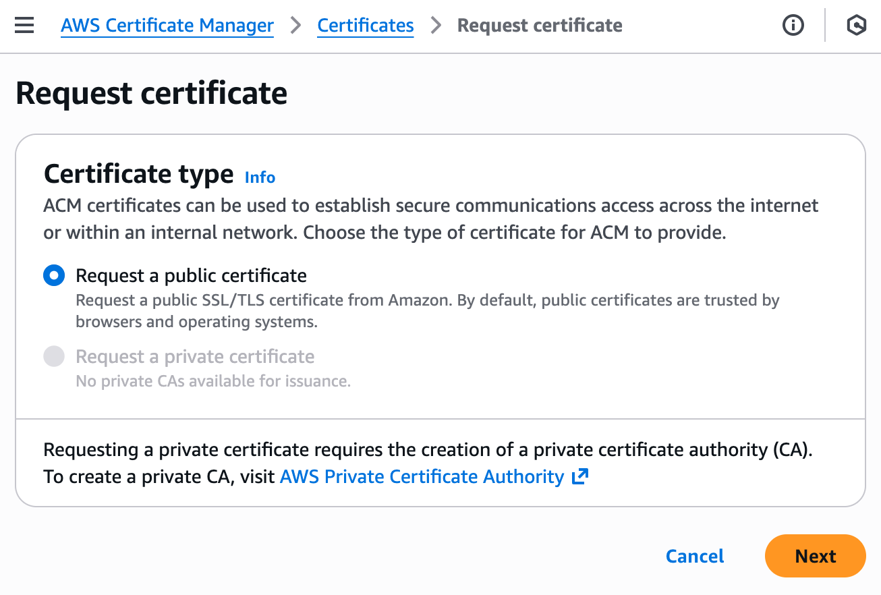This screenshot has width=881, height=595.
Task: Click the Request certificate breadcrumb label
Action: [x=540, y=26]
